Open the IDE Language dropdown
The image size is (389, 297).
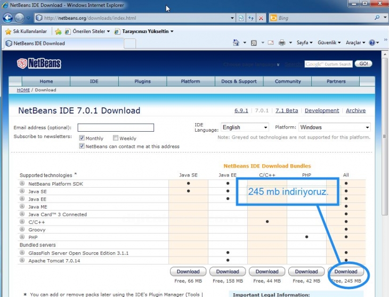tap(245, 127)
